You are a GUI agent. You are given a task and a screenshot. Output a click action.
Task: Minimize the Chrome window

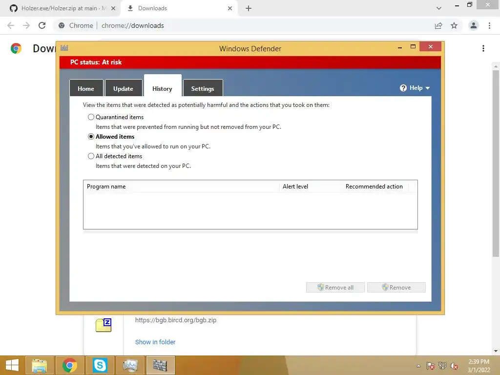tap(457, 5)
